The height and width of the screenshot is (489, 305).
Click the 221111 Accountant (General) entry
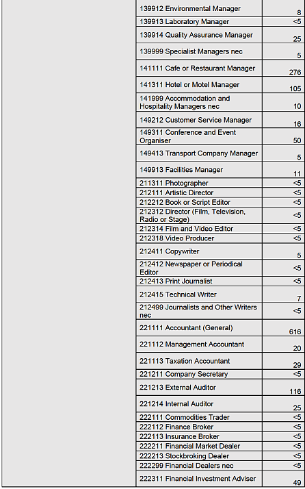pos(199,328)
